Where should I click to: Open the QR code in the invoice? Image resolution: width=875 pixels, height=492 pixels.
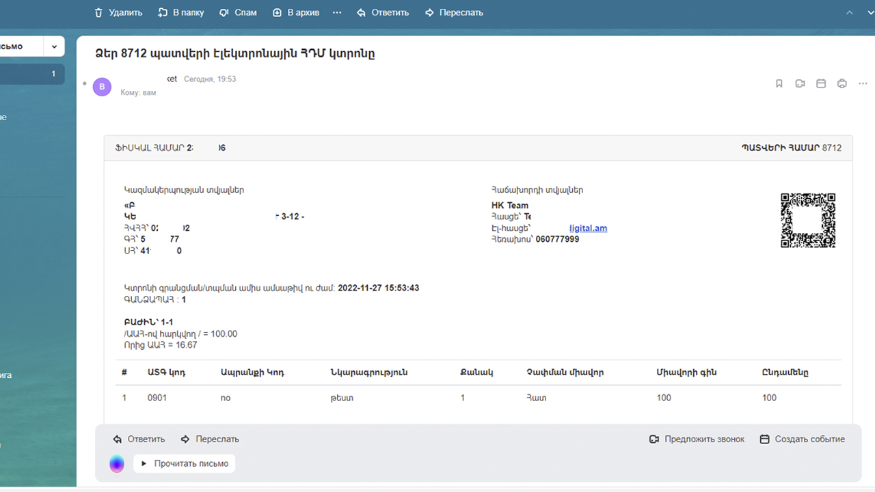click(x=808, y=222)
